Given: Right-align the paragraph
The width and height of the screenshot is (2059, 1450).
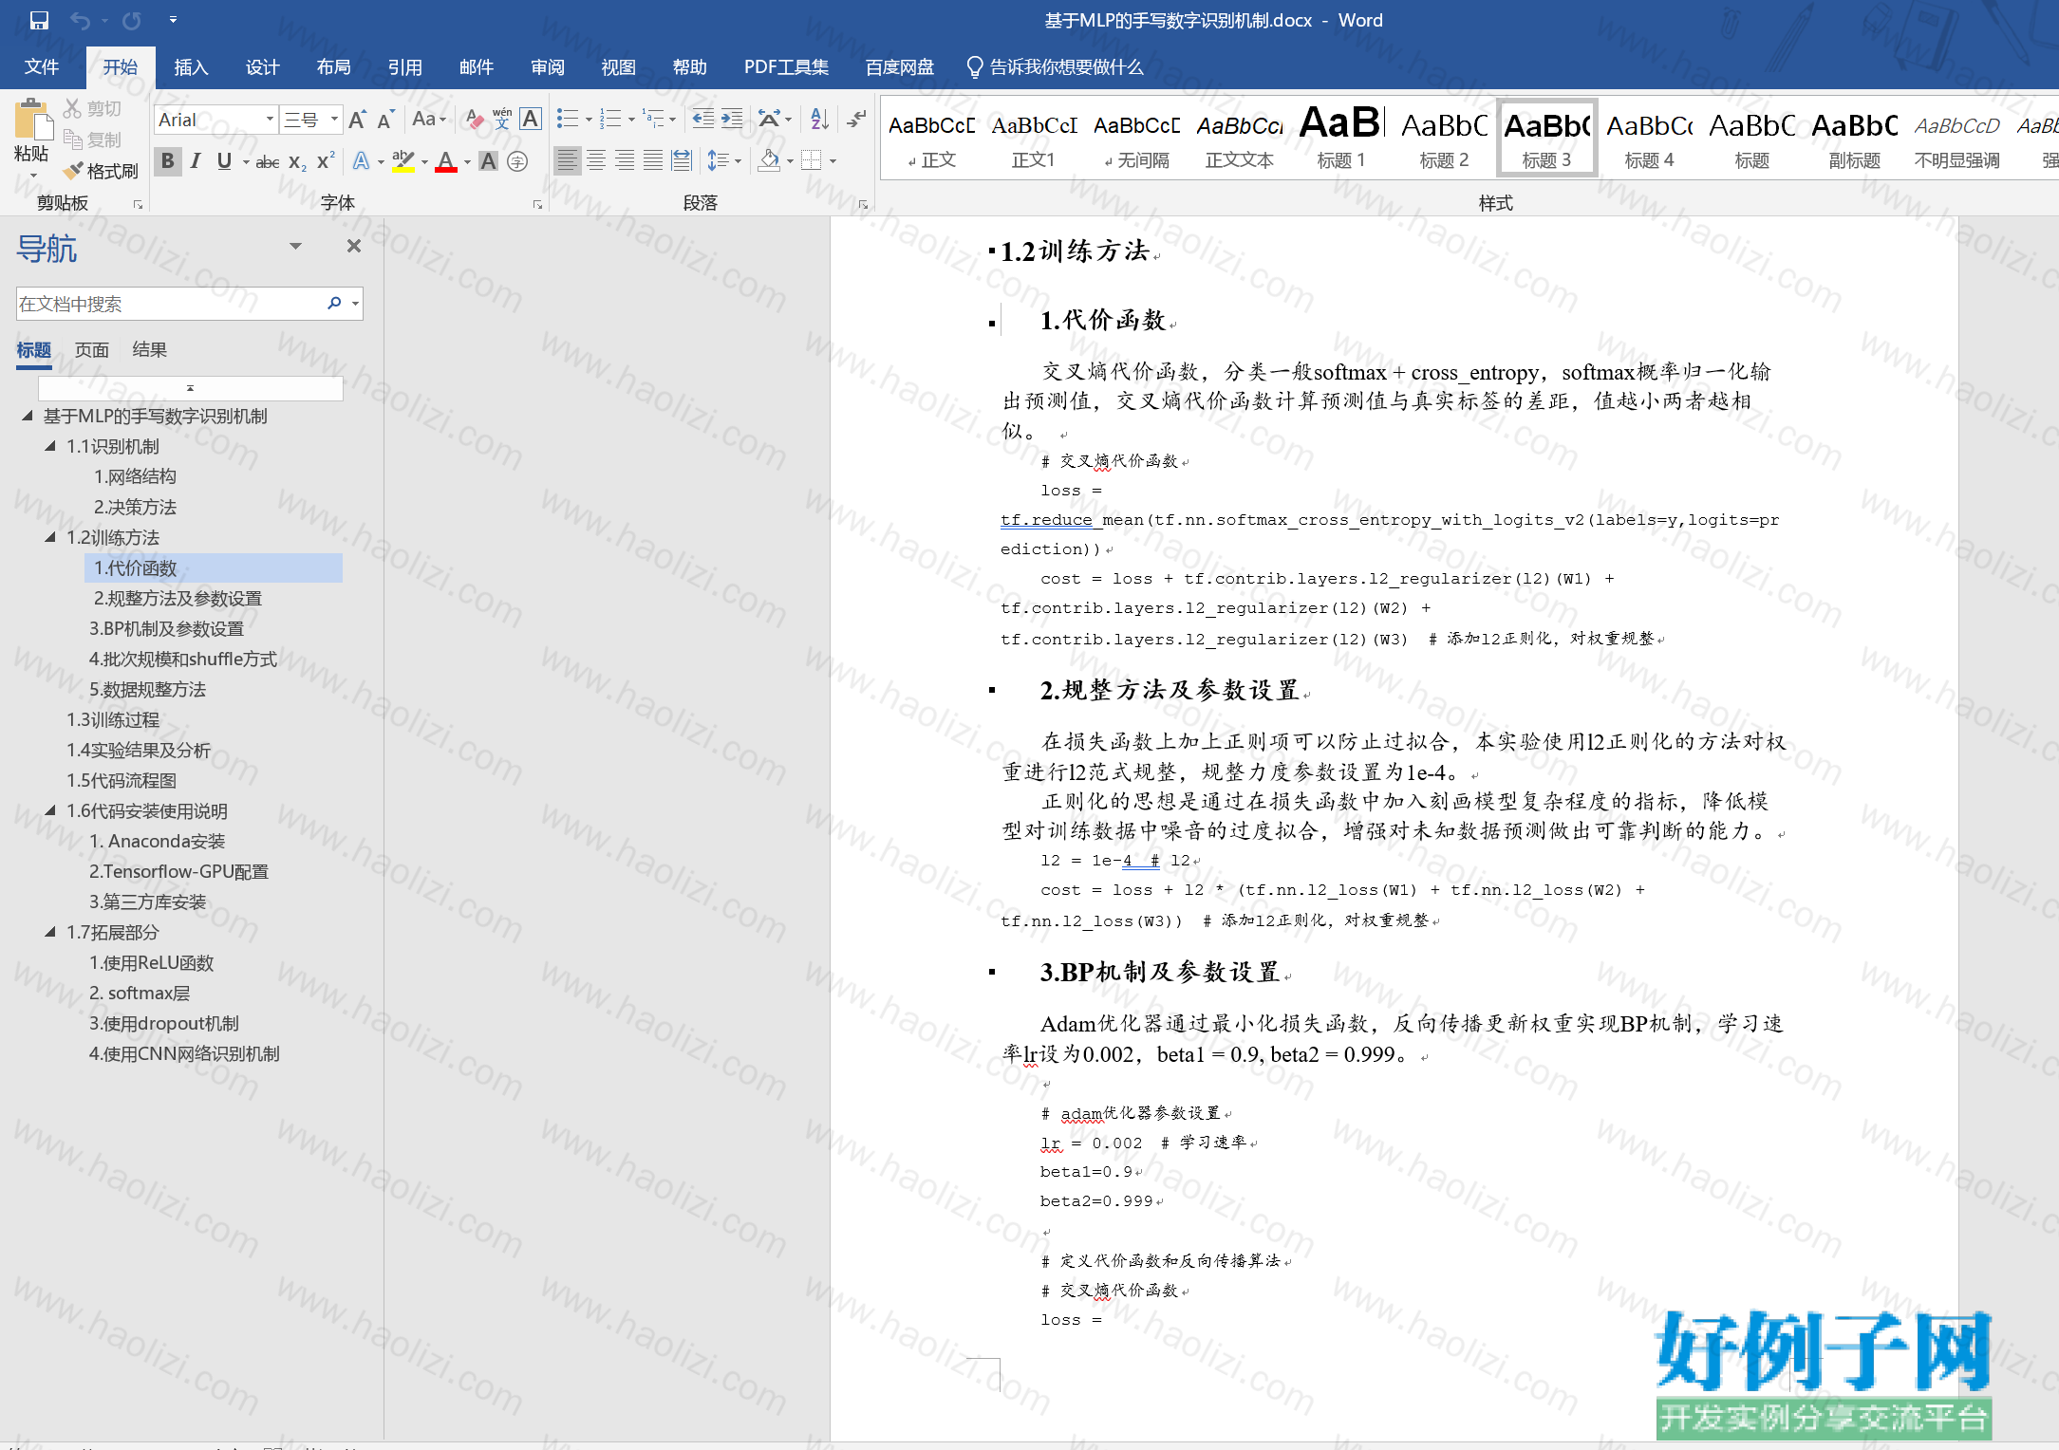Looking at the screenshot, I should tap(625, 161).
